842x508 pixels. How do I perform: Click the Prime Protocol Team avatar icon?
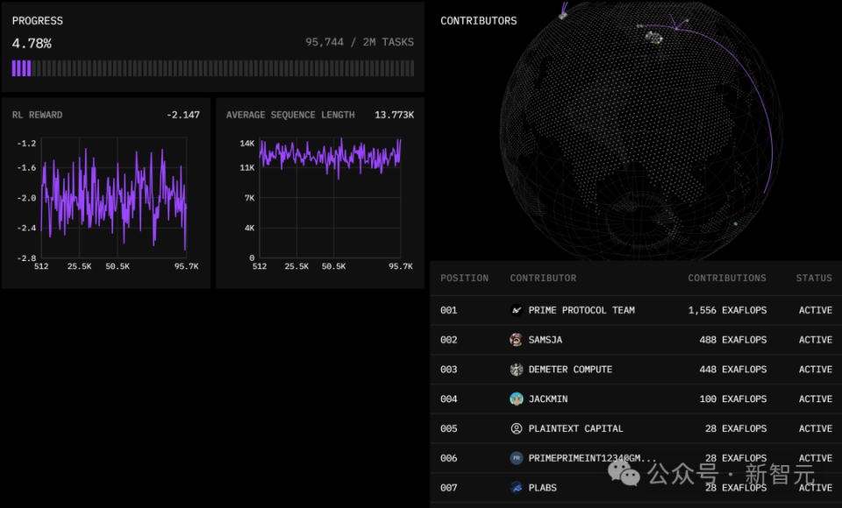click(x=516, y=310)
